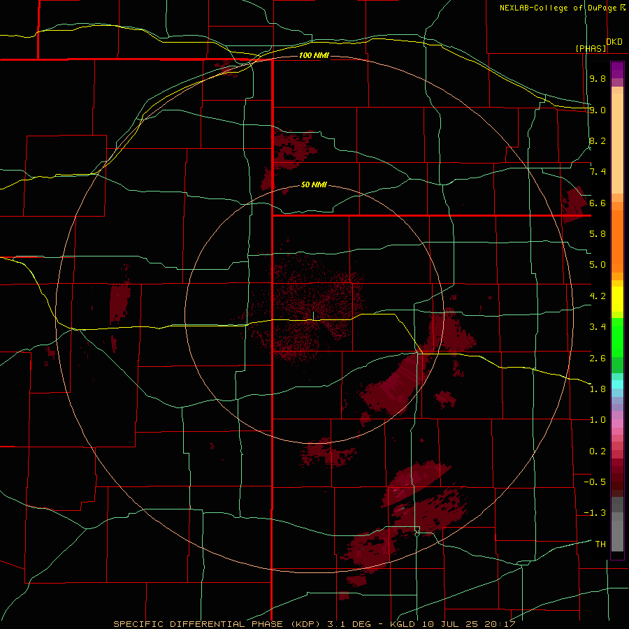Pick the cyan band of the color scale

(617, 384)
